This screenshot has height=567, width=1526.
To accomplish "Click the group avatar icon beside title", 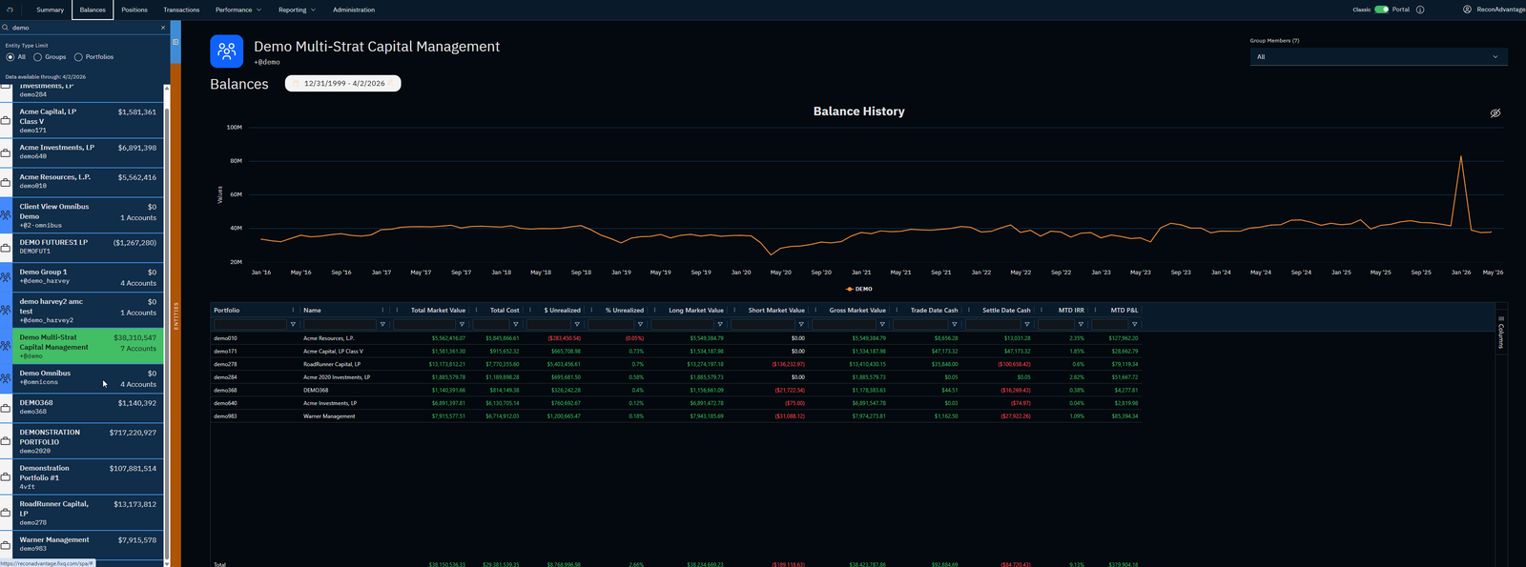I will coord(227,51).
